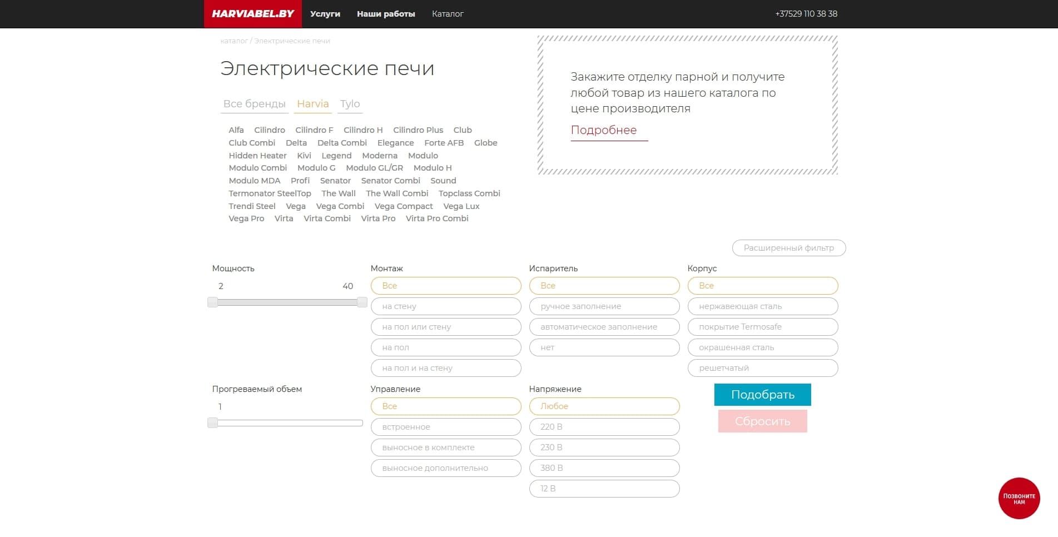Open the Каталог navigation item
The image size is (1058, 537).
[448, 14]
